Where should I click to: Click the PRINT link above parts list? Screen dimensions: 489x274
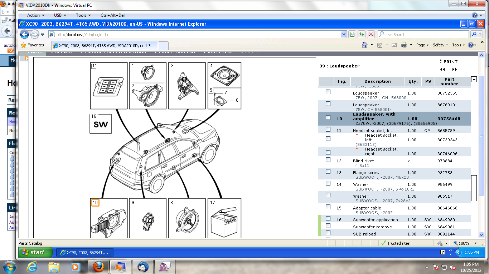coord(450,62)
